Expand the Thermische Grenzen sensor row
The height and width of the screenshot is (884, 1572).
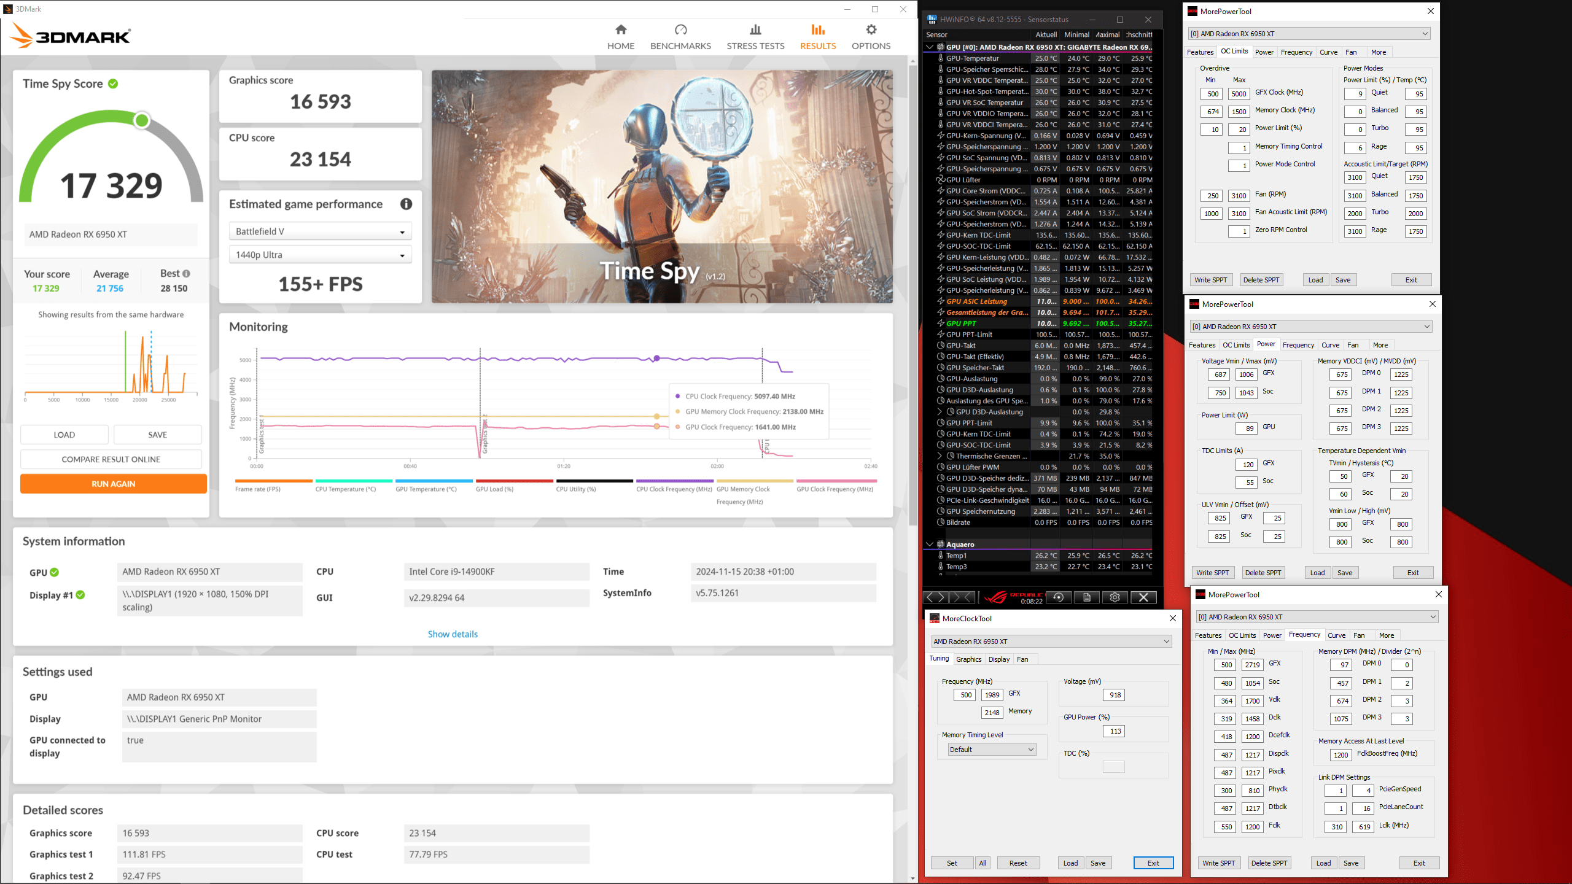point(940,456)
